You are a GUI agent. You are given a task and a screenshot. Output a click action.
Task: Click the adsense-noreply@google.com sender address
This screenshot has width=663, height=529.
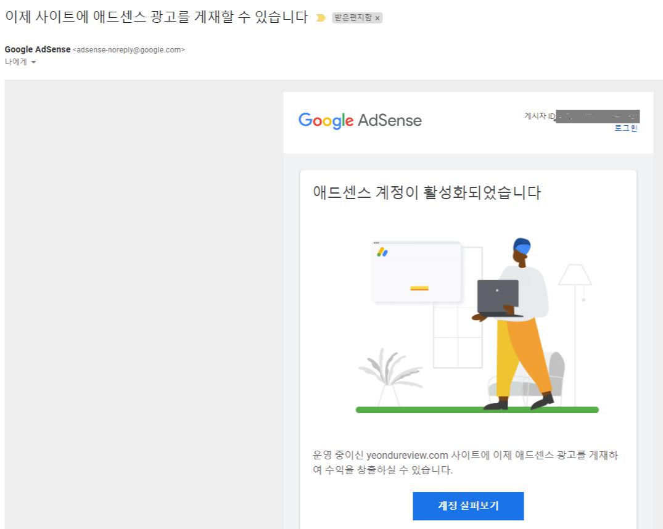129,50
